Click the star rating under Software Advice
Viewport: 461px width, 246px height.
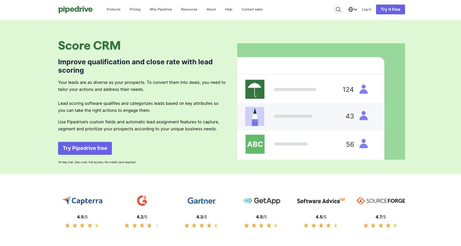[321, 226]
